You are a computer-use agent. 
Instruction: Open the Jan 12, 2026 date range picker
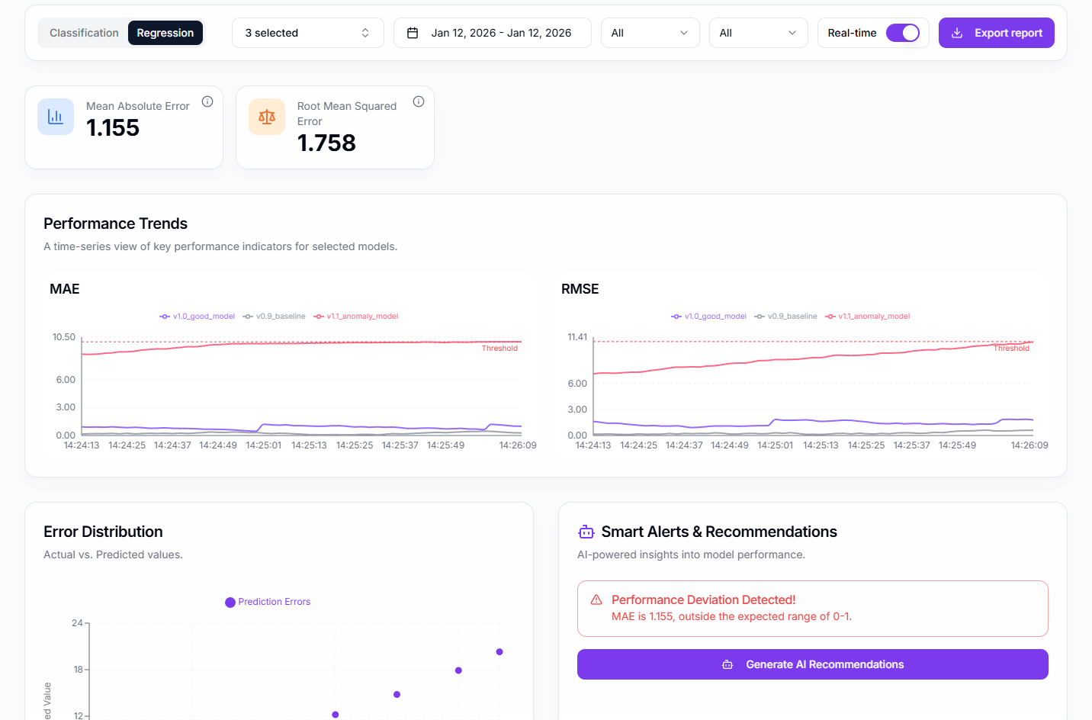coord(492,33)
